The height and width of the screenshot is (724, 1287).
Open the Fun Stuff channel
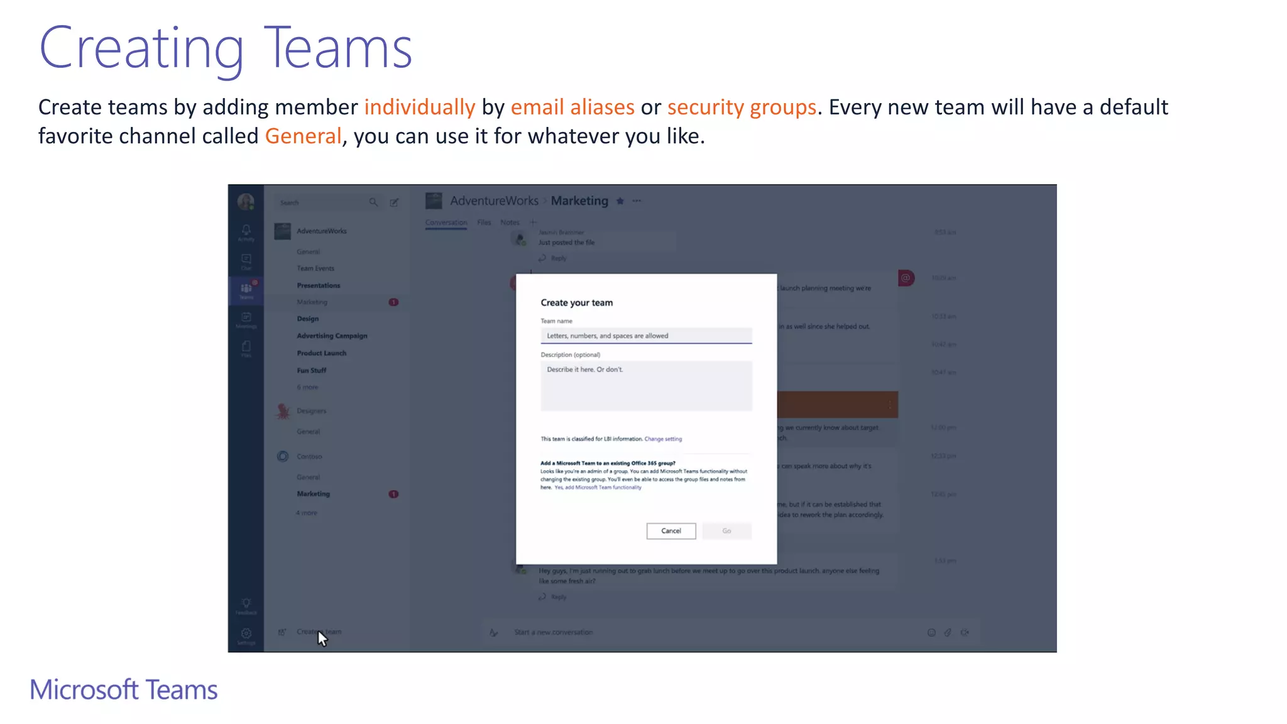312,370
